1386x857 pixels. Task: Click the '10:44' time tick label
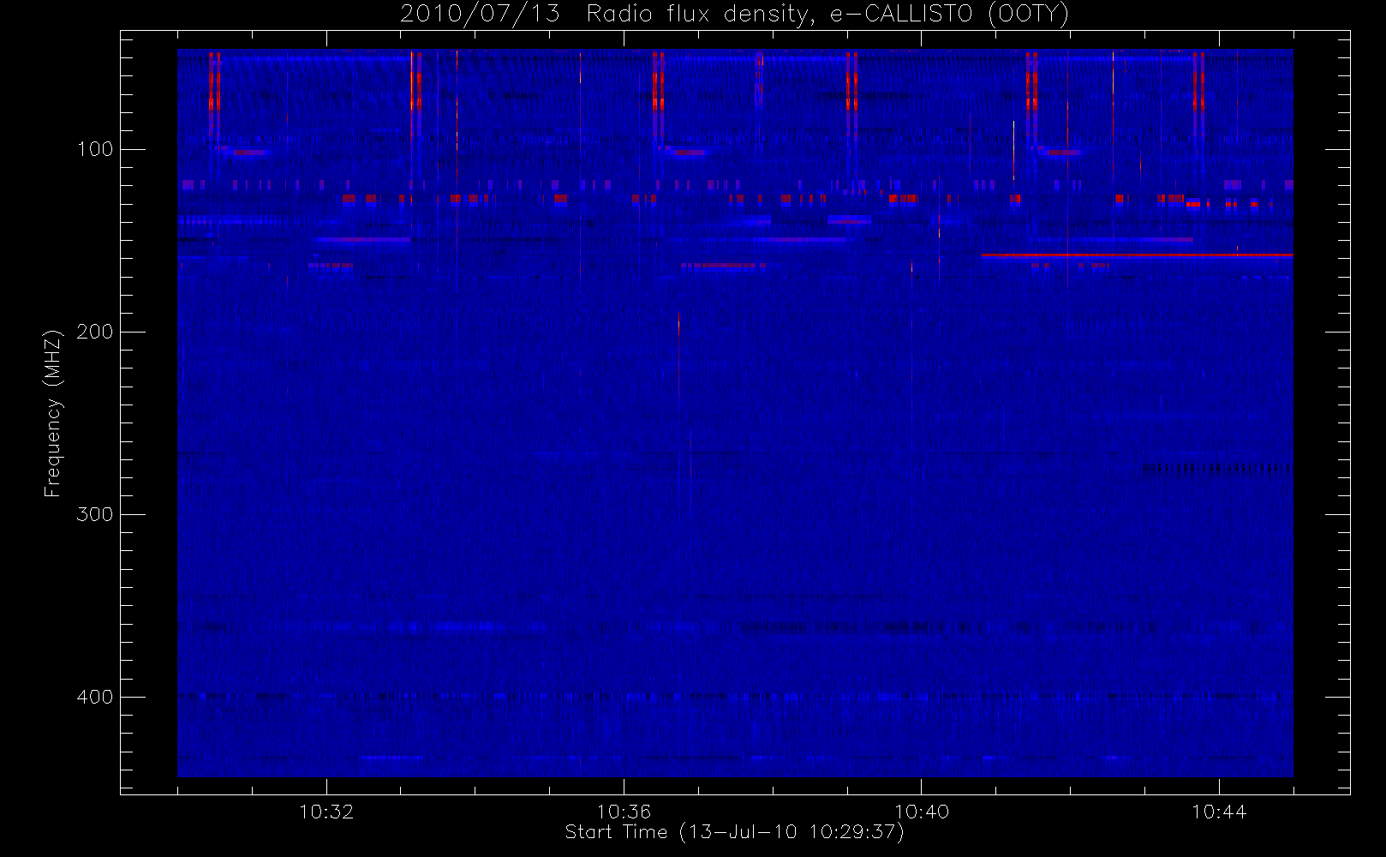point(1219,812)
